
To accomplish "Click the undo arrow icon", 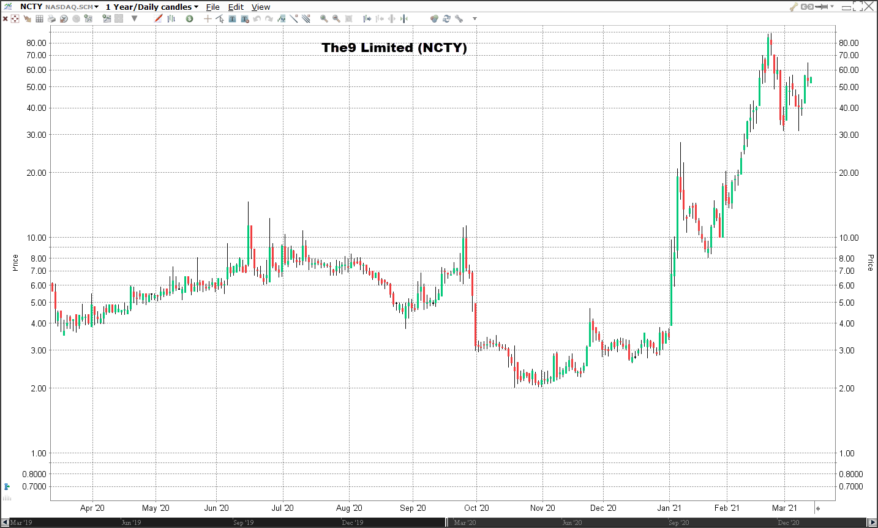I will tap(257, 19).
